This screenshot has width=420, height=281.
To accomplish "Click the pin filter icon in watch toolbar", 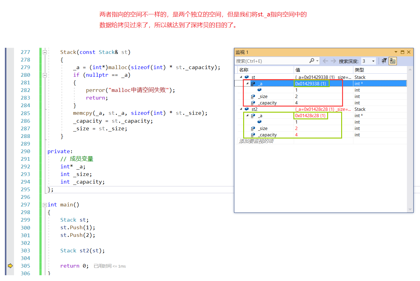I will point(384,61).
